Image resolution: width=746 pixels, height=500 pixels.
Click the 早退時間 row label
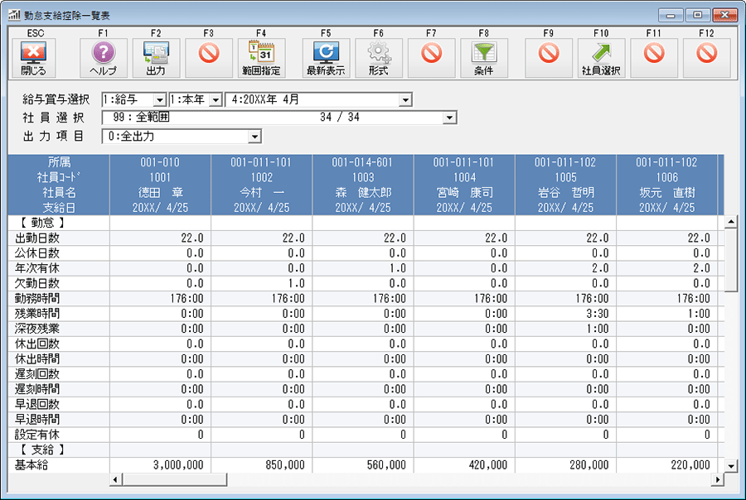(x=37, y=420)
